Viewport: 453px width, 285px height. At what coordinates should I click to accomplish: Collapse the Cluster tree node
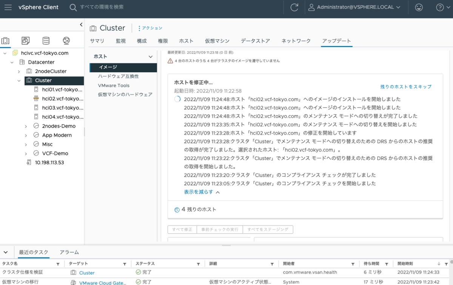coord(19,80)
